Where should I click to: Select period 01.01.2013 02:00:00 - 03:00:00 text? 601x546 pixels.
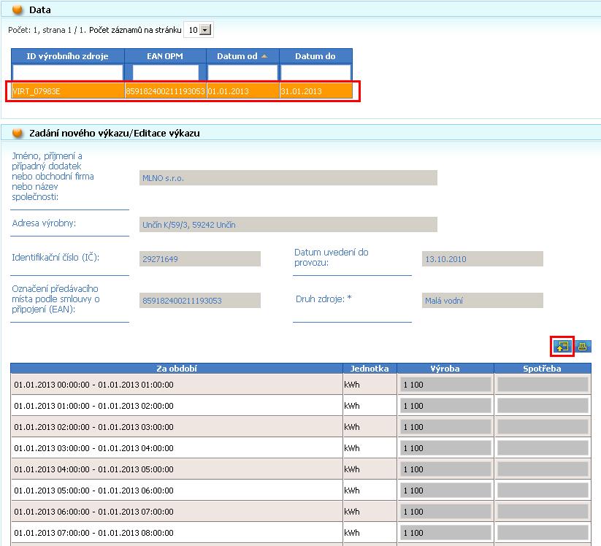click(94, 427)
